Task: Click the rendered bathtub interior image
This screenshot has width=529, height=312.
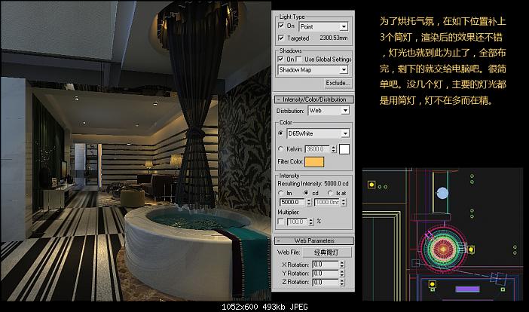Action: click(x=136, y=151)
